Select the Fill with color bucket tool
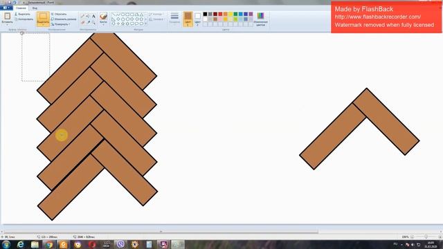 [x=88, y=16]
